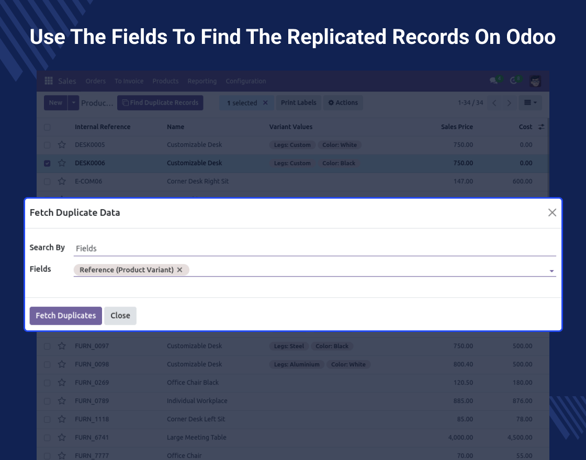The height and width of the screenshot is (460, 586).
Task: Click the 1-34 / 34 pager counter
Action: click(x=470, y=102)
